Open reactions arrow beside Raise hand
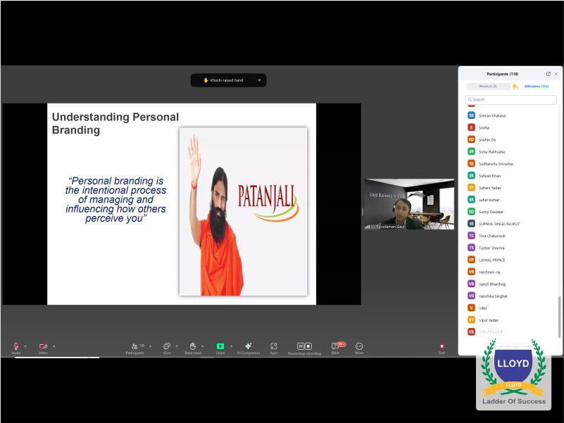This screenshot has width=564, height=423. [x=203, y=346]
